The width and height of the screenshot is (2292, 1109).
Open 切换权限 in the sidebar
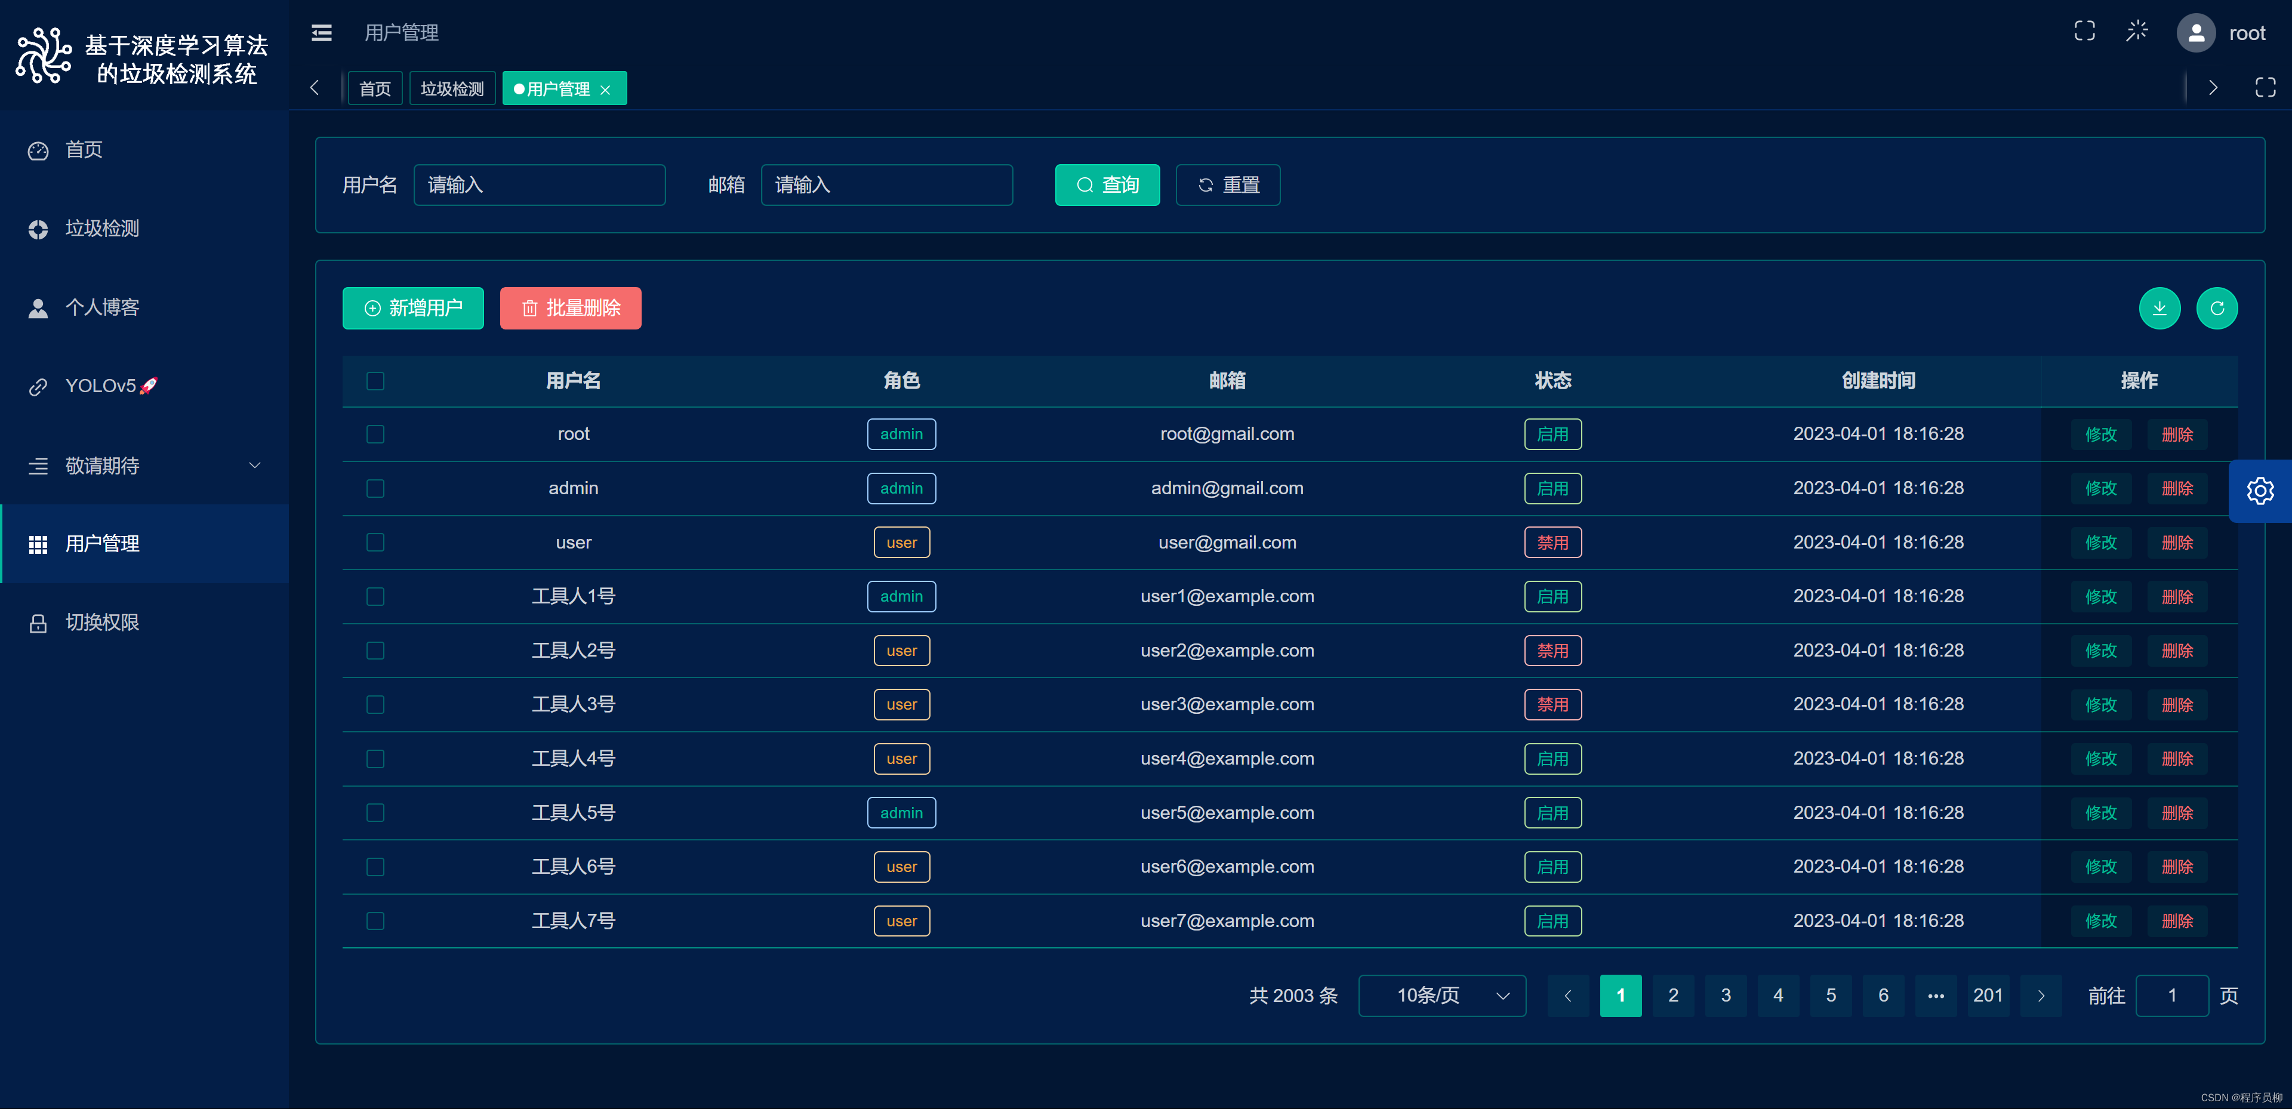[145, 623]
